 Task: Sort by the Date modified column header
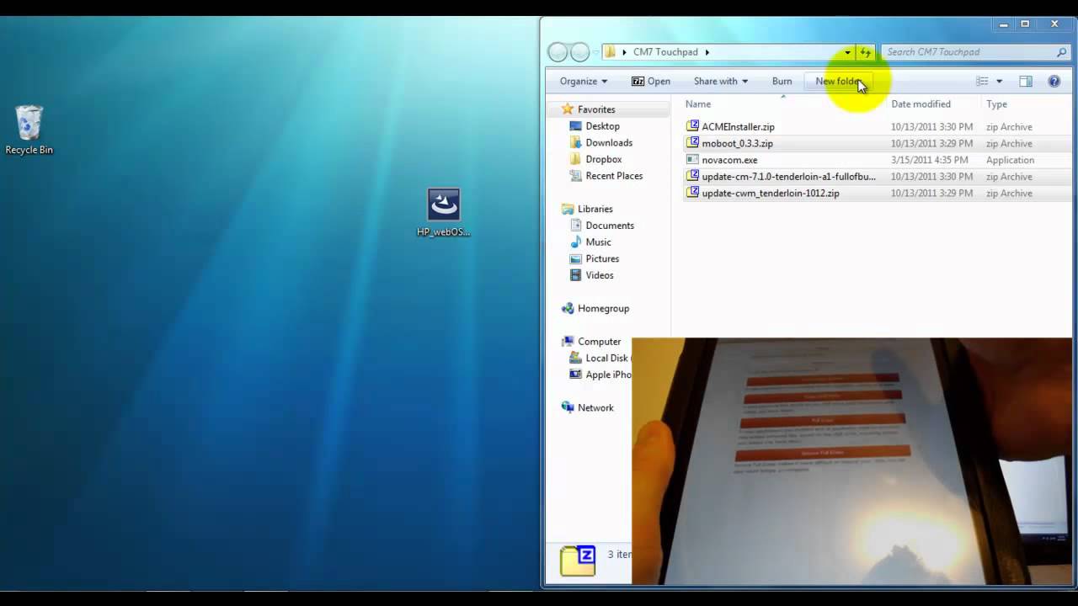pos(921,104)
